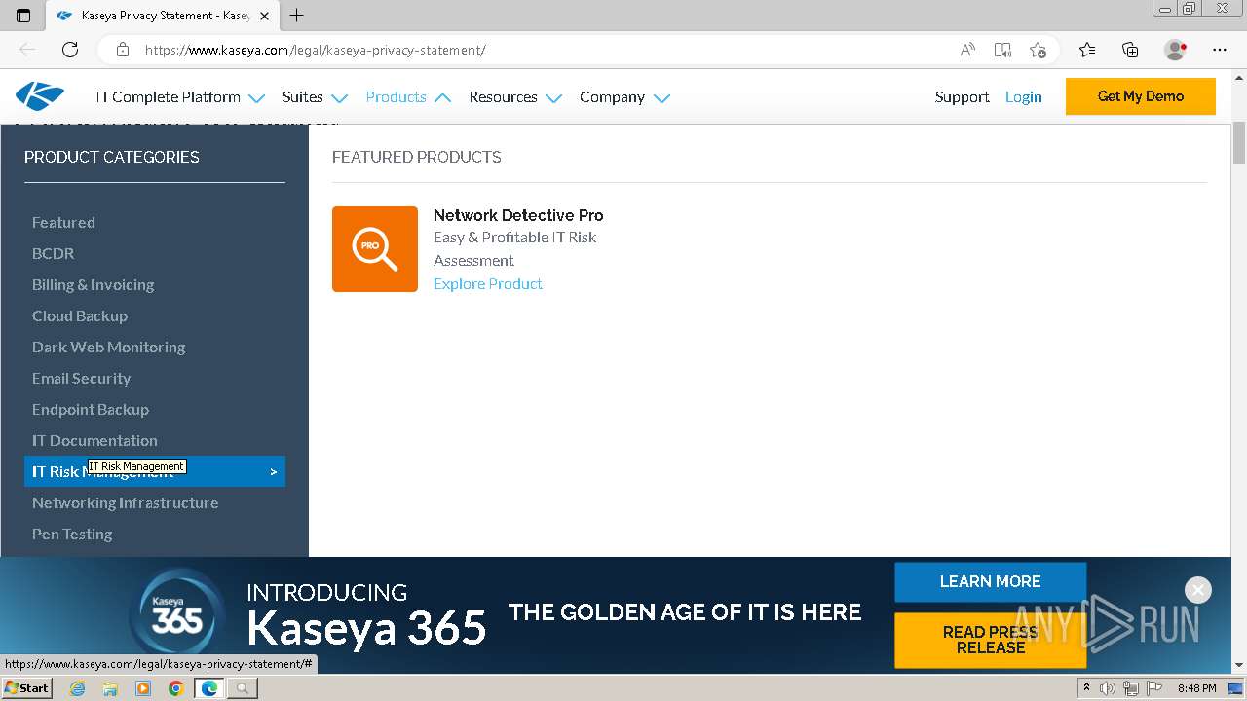Select Dark Web Monitoring category
Image resolution: width=1247 pixels, height=701 pixels.
point(108,347)
